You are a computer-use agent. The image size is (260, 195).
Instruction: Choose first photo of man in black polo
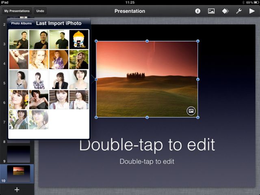(19, 39)
